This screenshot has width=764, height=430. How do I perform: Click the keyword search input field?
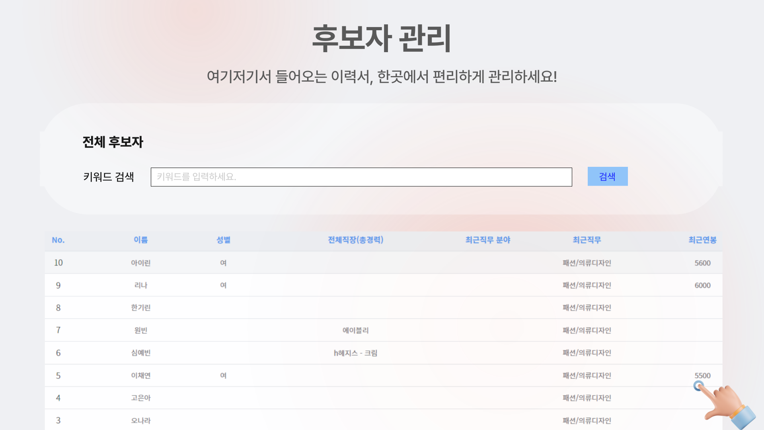pos(361,177)
